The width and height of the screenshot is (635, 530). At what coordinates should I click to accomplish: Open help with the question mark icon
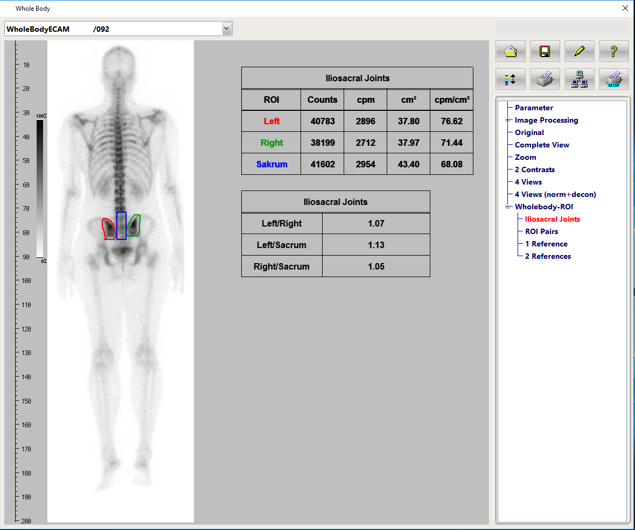pyautogui.click(x=613, y=52)
